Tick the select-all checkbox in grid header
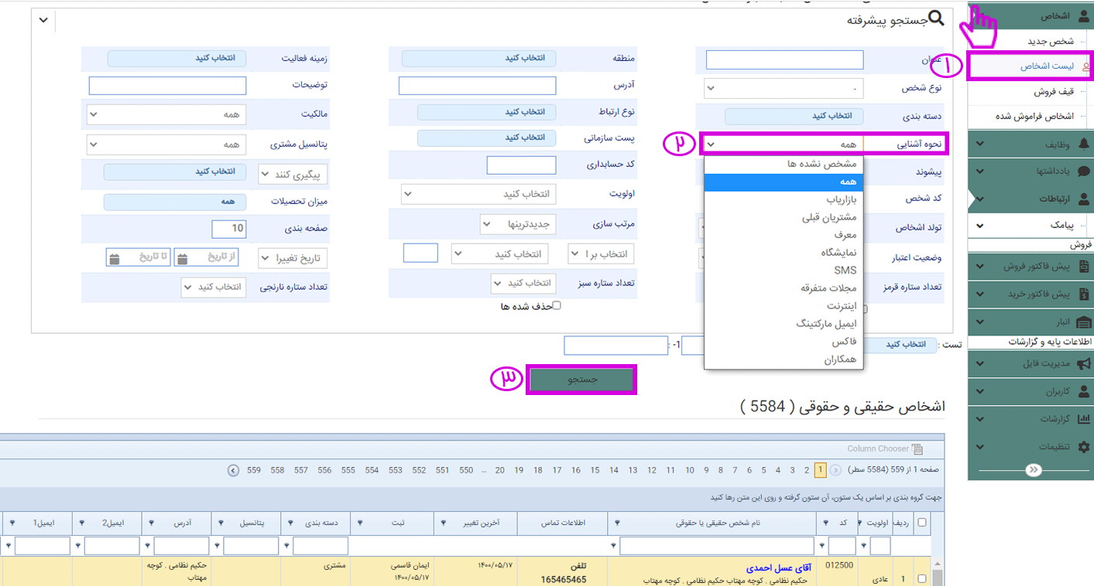1094x586 pixels. coord(921,523)
